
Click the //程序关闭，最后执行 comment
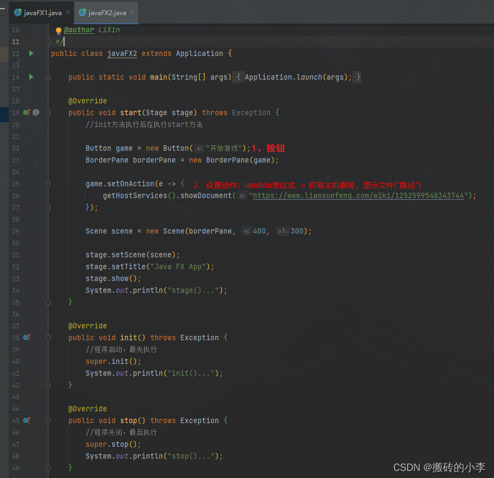point(121,432)
